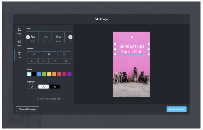Align text to the right

pos(64,54)
